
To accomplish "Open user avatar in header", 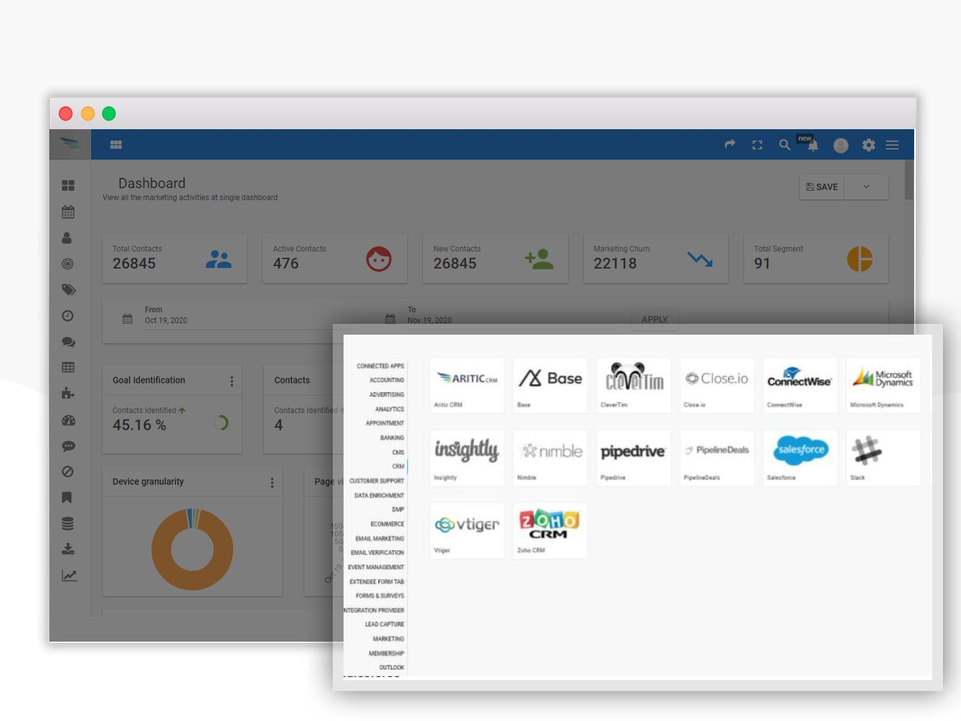I will pos(841,145).
